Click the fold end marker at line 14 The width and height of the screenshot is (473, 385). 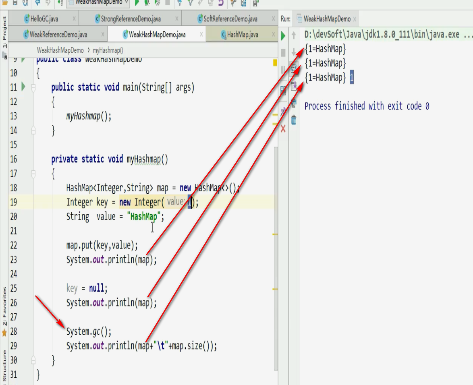pyautogui.click(x=33, y=130)
